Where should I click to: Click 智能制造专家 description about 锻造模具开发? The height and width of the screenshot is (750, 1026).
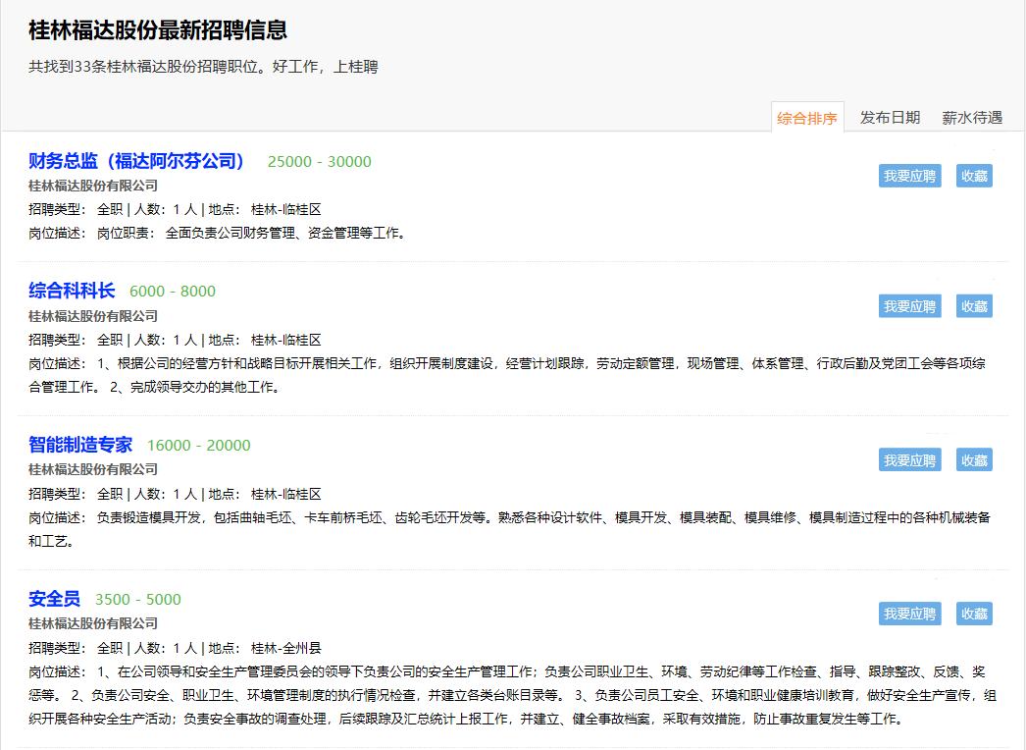click(509, 529)
